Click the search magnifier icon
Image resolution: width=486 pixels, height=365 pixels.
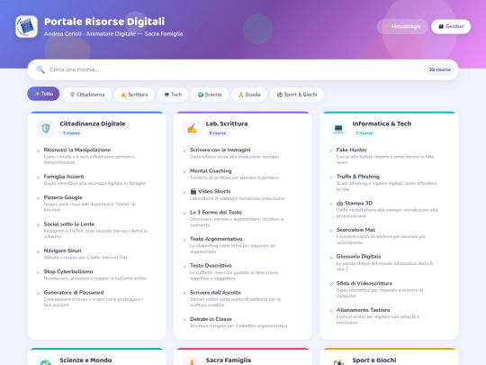click(40, 69)
